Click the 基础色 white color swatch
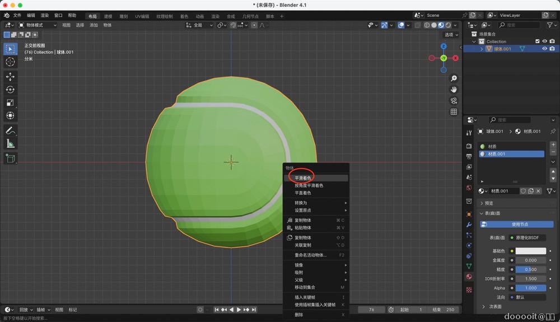 530,251
